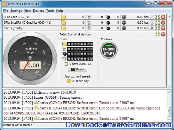Viewport: 174px width, 130px height.
Task: Click bomb hardware errors icon in Stats
Action: [65, 54]
